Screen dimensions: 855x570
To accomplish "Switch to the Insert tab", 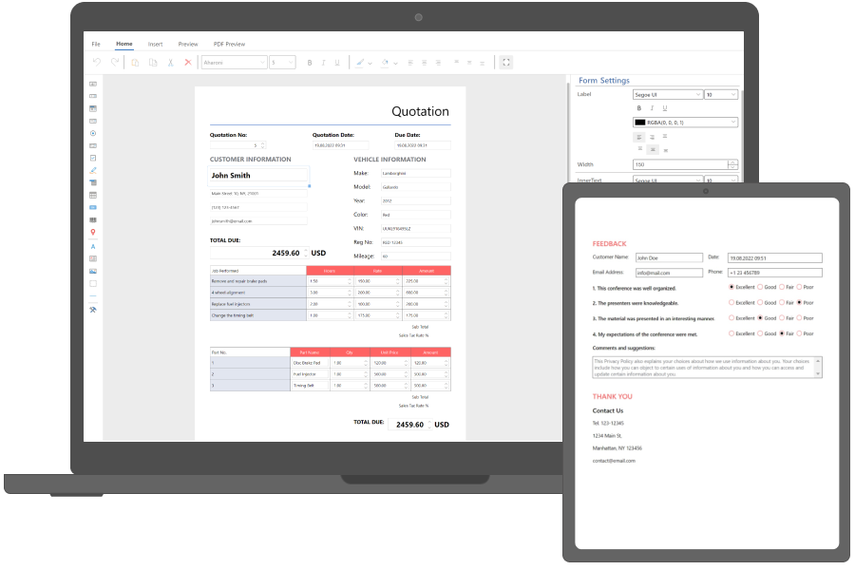I will click(x=155, y=44).
